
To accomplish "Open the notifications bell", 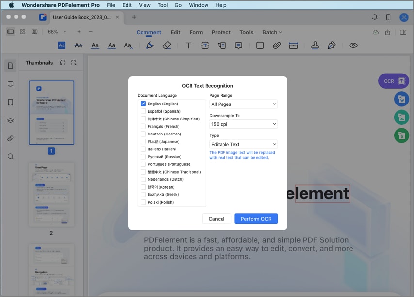I will (374, 17).
